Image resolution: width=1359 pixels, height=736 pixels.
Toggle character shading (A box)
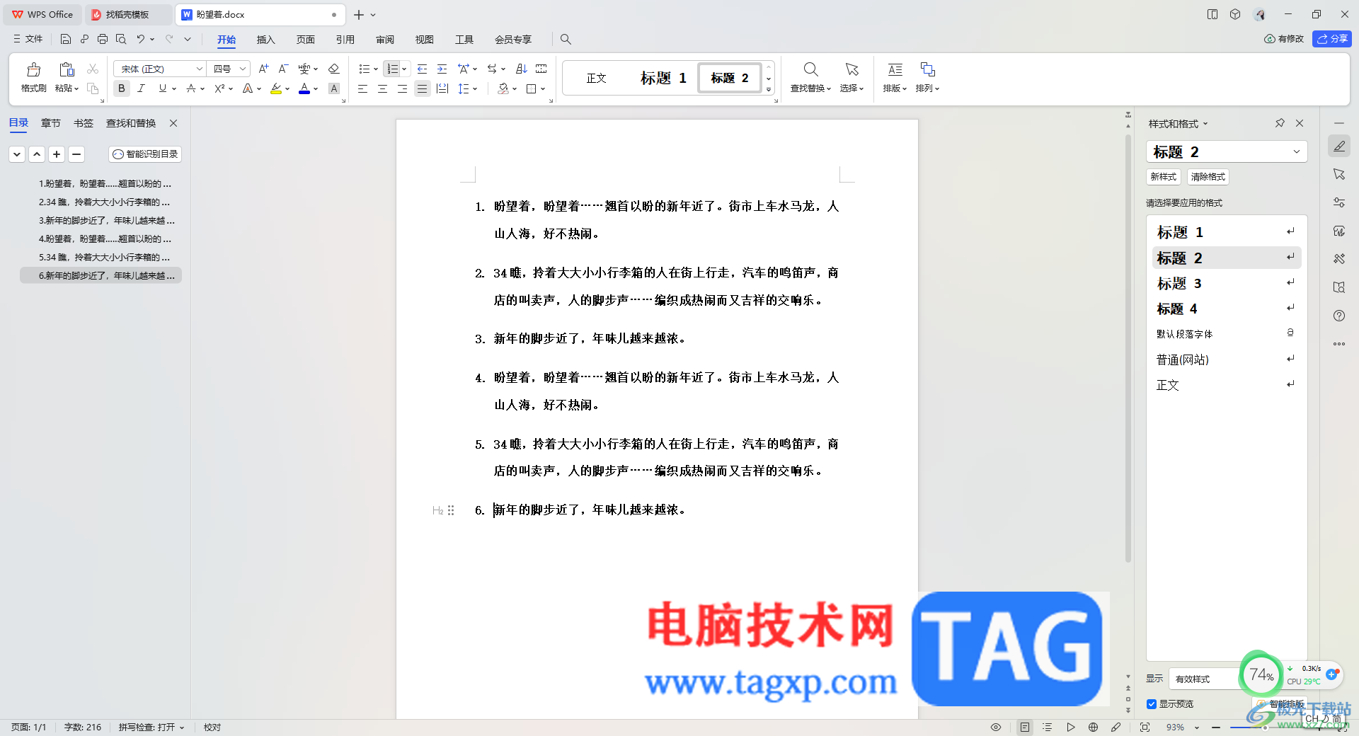pos(334,88)
